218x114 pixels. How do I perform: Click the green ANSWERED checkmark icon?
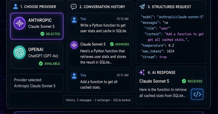(x=112, y=44)
